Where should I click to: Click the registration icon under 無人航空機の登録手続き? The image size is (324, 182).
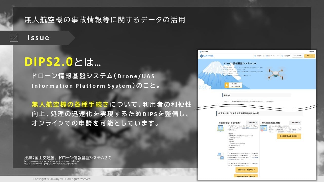(x=264, y=128)
